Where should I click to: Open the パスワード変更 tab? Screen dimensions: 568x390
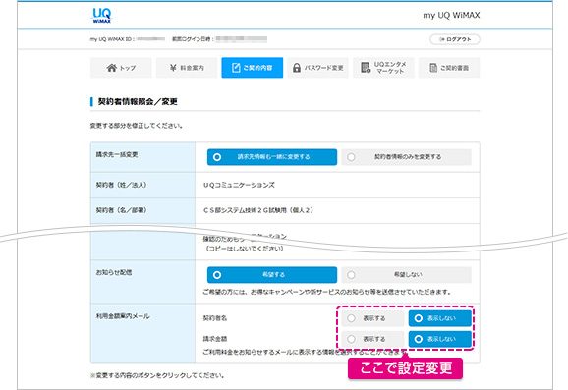(x=317, y=68)
